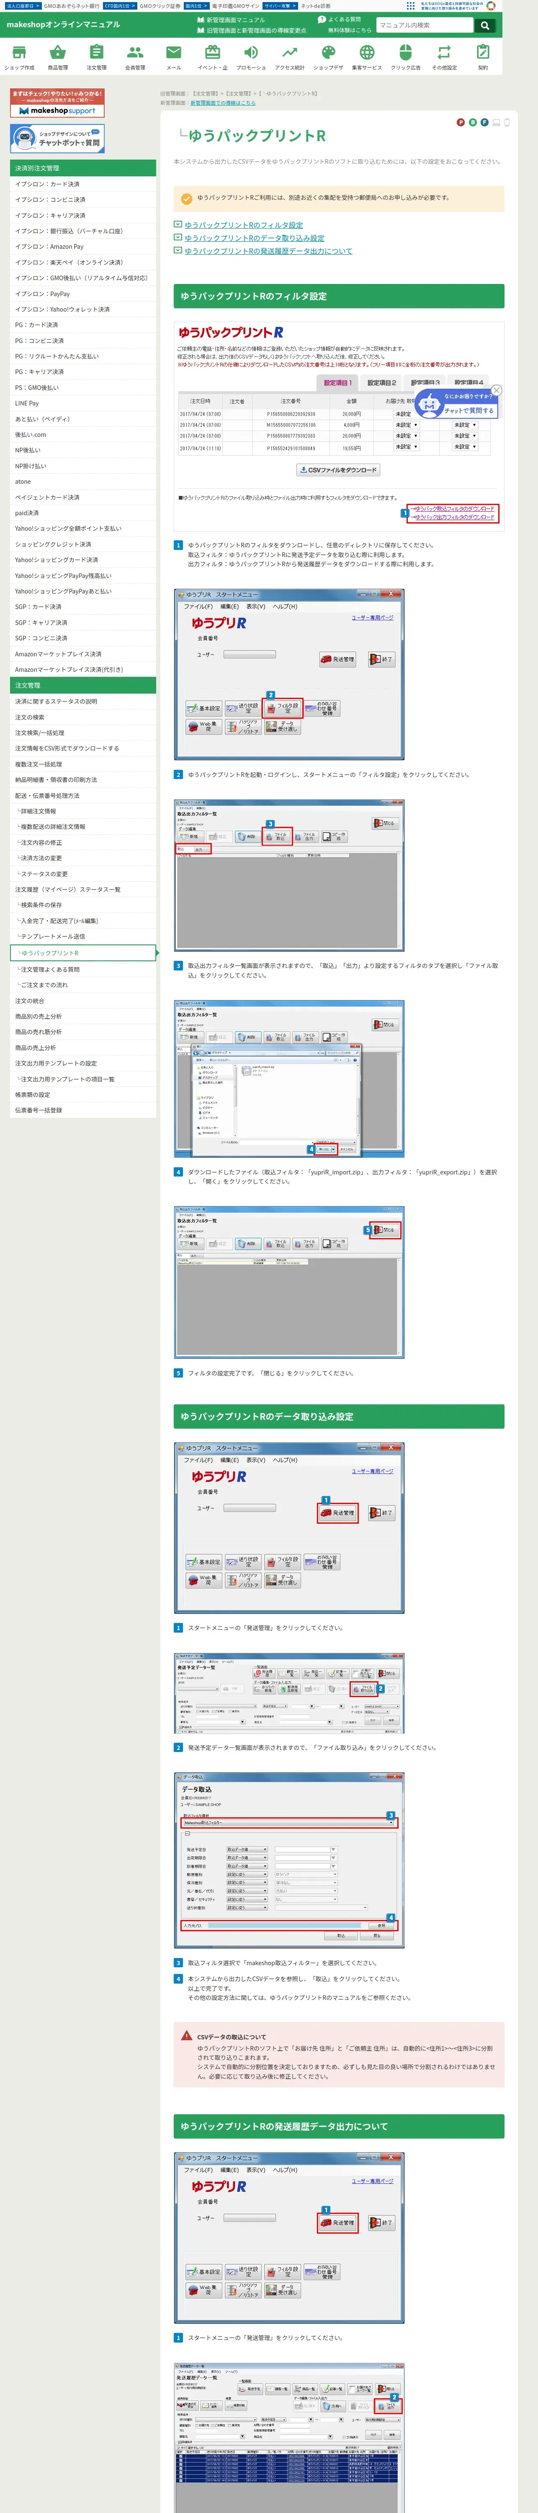Viewport: 538px width, 2513px height.
Task: Open the 新管理画面での導線はこちら link
Action: point(223,103)
